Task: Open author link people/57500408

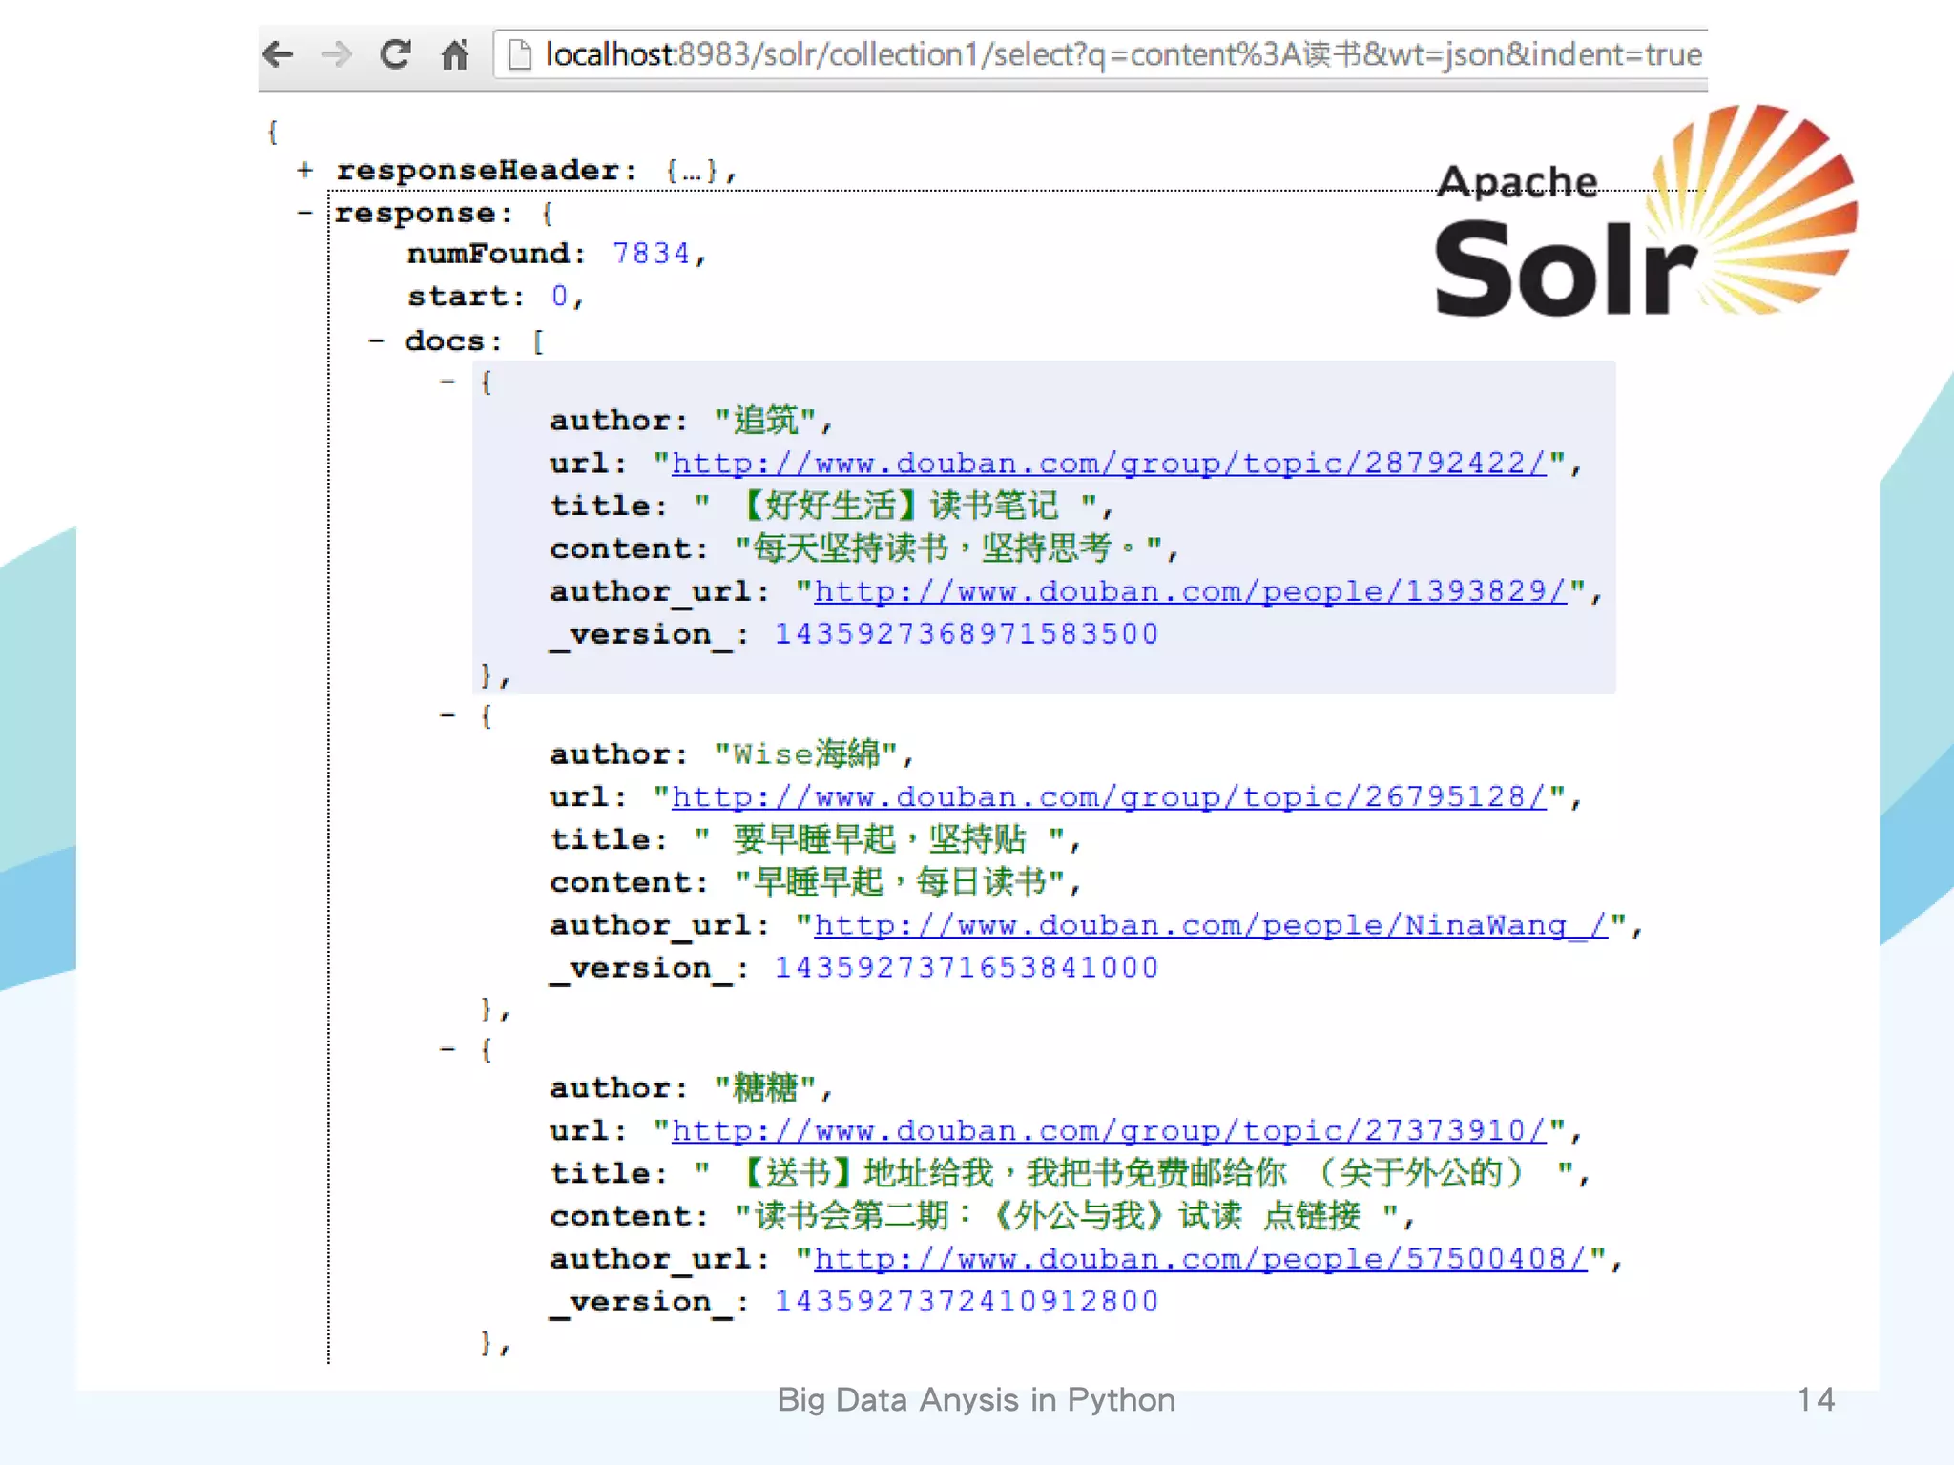Action: tap(1199, 1259)
